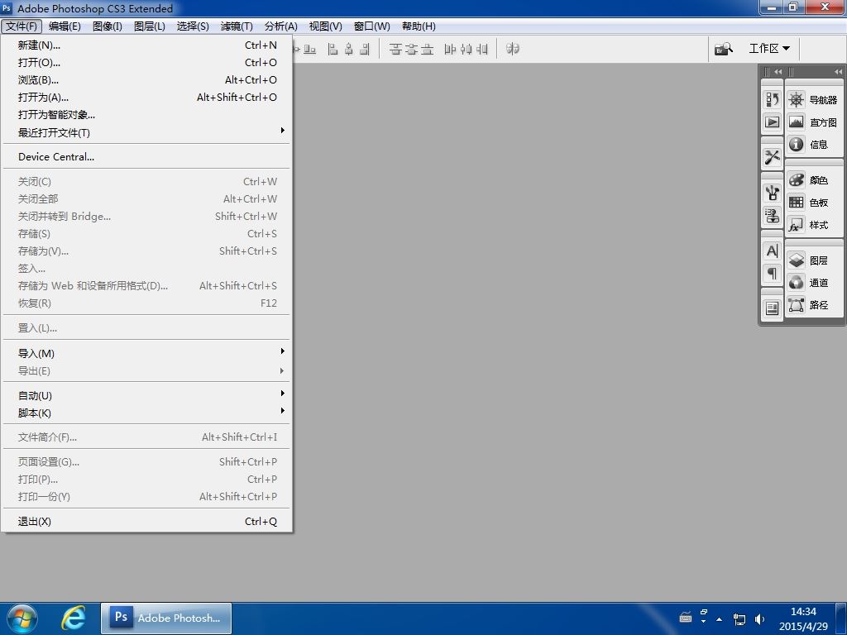Open the Brushes panel icon
Image resolution: width=847 pixels, height=635 pixels.
coord(772,193)
